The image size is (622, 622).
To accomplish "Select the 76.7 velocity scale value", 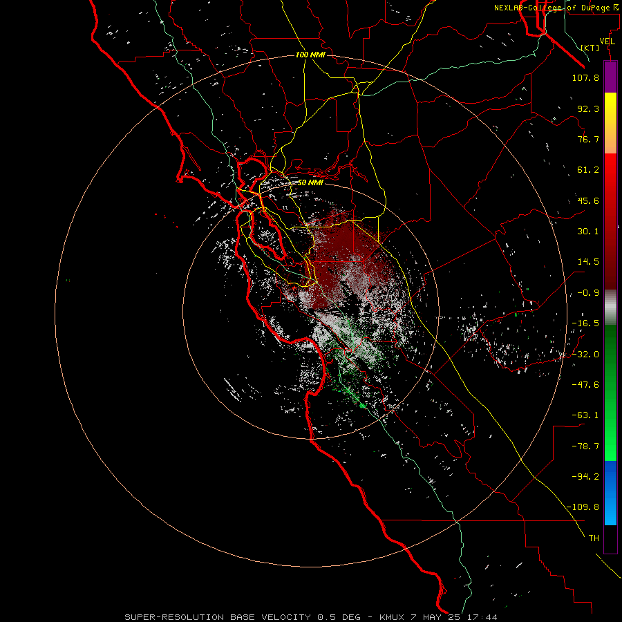I will [x=588, y=139].
